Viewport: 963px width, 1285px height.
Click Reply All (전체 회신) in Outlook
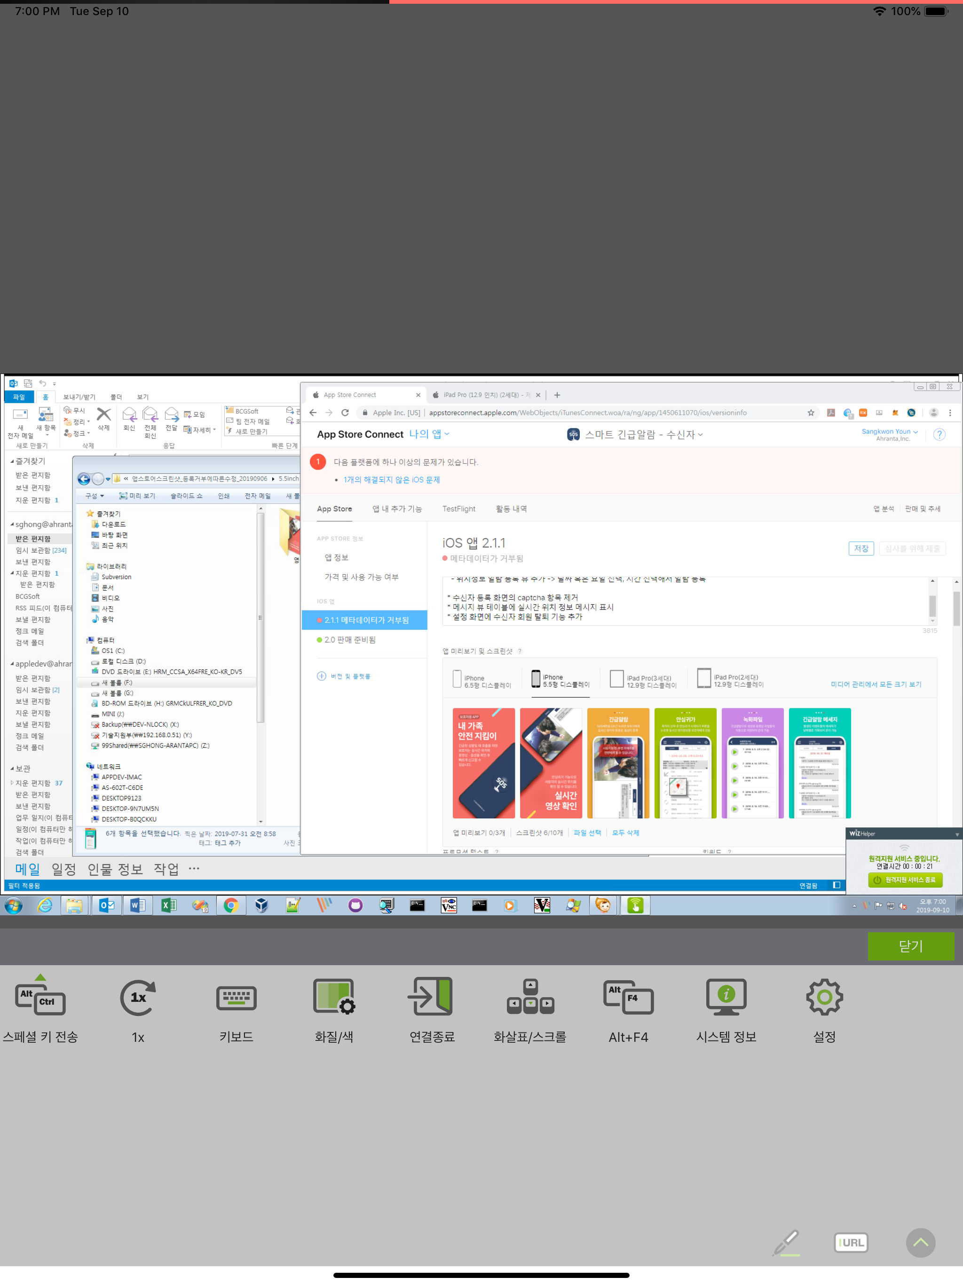150,422
